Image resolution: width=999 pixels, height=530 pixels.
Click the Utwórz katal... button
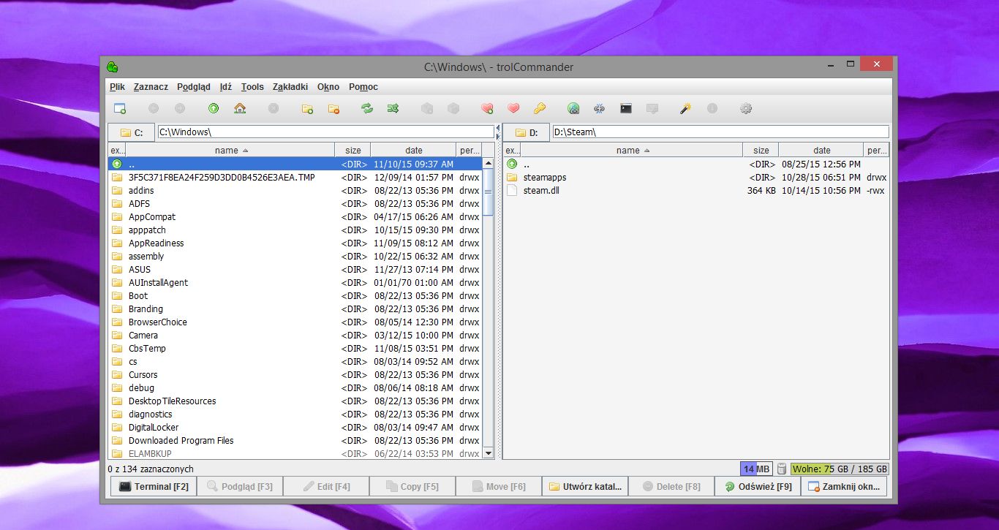[585, 486]
